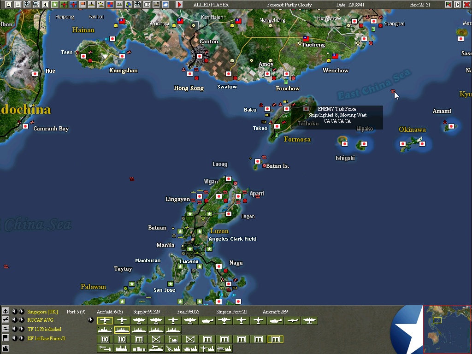
Task: Select the Manila allied star base marker
Action: pyautogui.click(x=190, y=249)
